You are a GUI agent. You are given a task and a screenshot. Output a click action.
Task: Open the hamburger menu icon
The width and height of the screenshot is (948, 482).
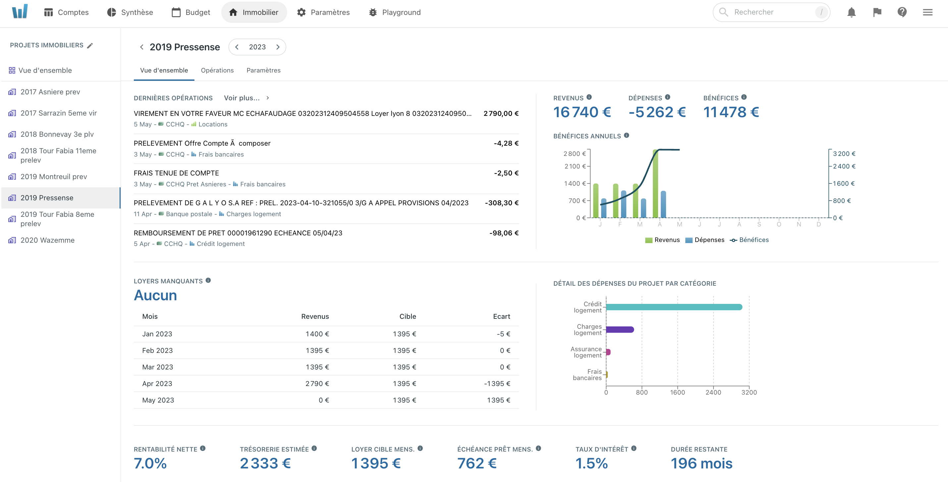click(x=927, y=12)
